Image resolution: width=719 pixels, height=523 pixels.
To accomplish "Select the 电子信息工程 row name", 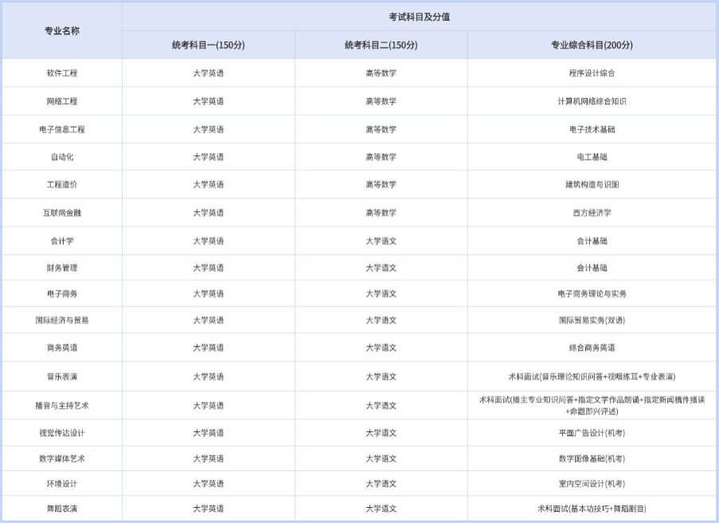I will click(x=62, y=129).
